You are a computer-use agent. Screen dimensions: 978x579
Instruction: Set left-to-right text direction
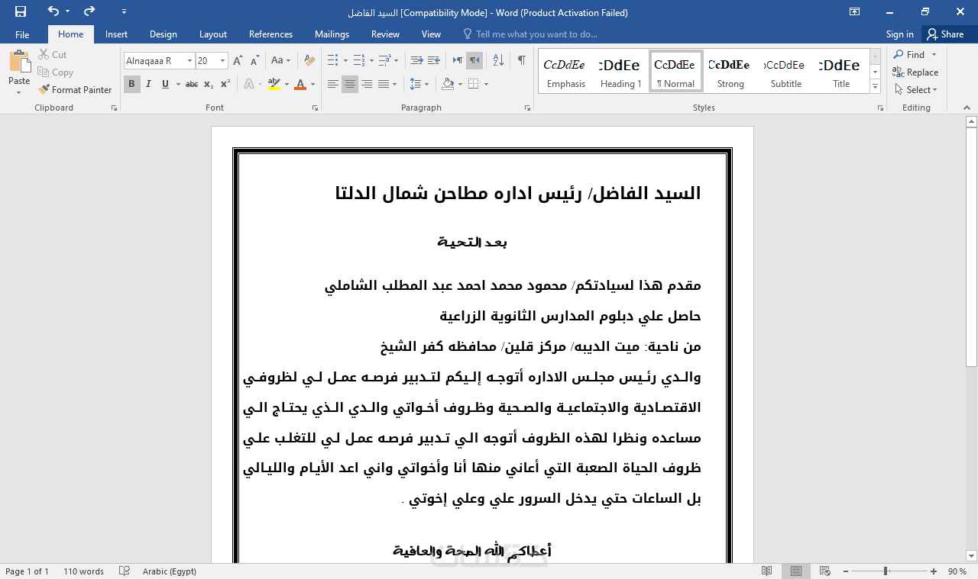(458, 60)
